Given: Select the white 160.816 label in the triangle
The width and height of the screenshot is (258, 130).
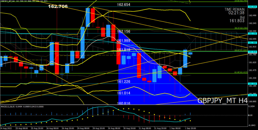Looking at the screenshot, I should [124, 103].
